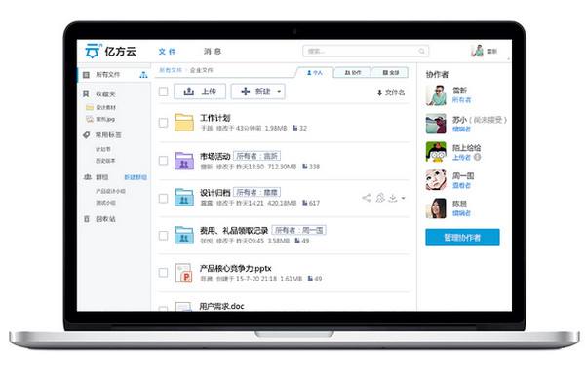Switch to the 协作 view tab

pyautogui.click(x=353, y=73)
